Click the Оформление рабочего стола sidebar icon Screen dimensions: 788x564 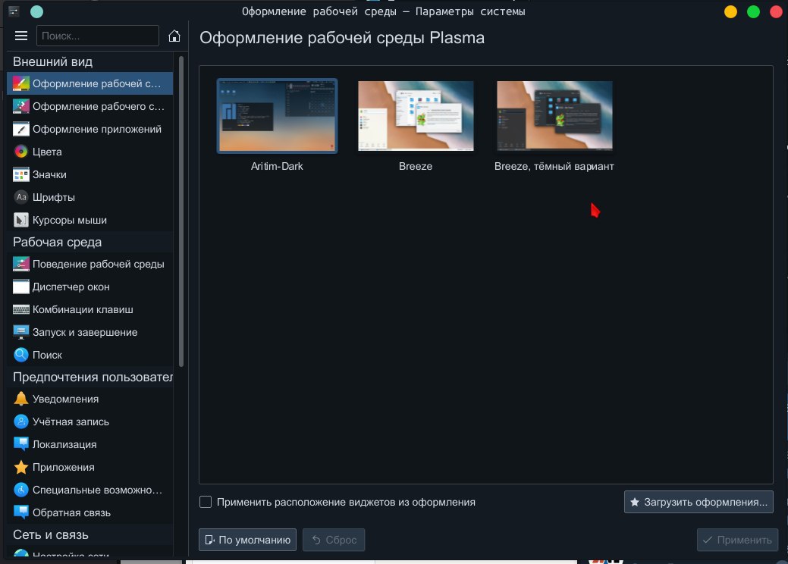coord(21,106)
